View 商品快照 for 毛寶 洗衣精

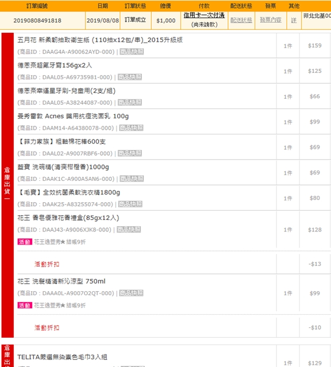point(130,204)
